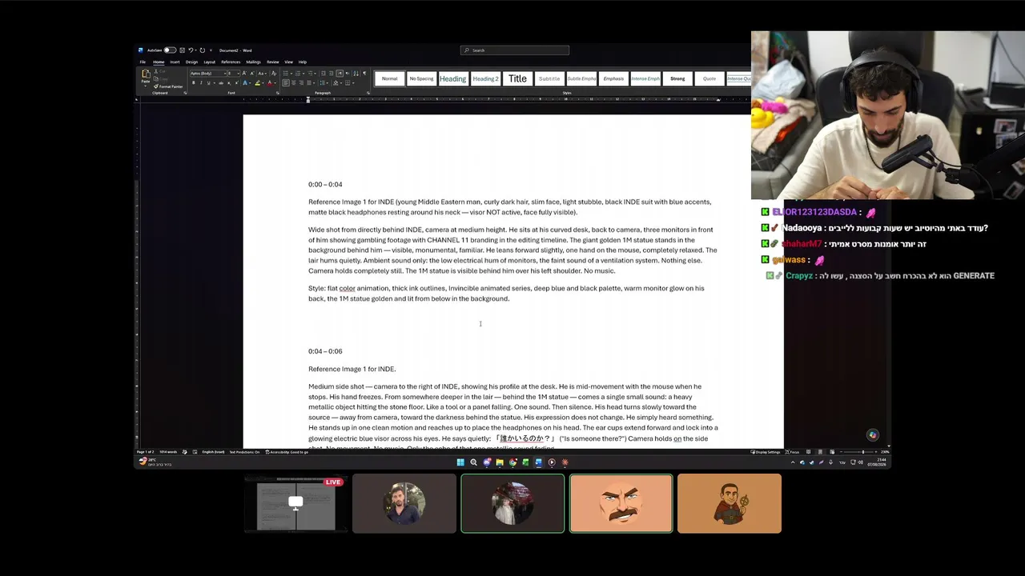Screen dimensions: 1025x576
Task: Open the Layout ribbon tab
Action: tap(209, 62)
